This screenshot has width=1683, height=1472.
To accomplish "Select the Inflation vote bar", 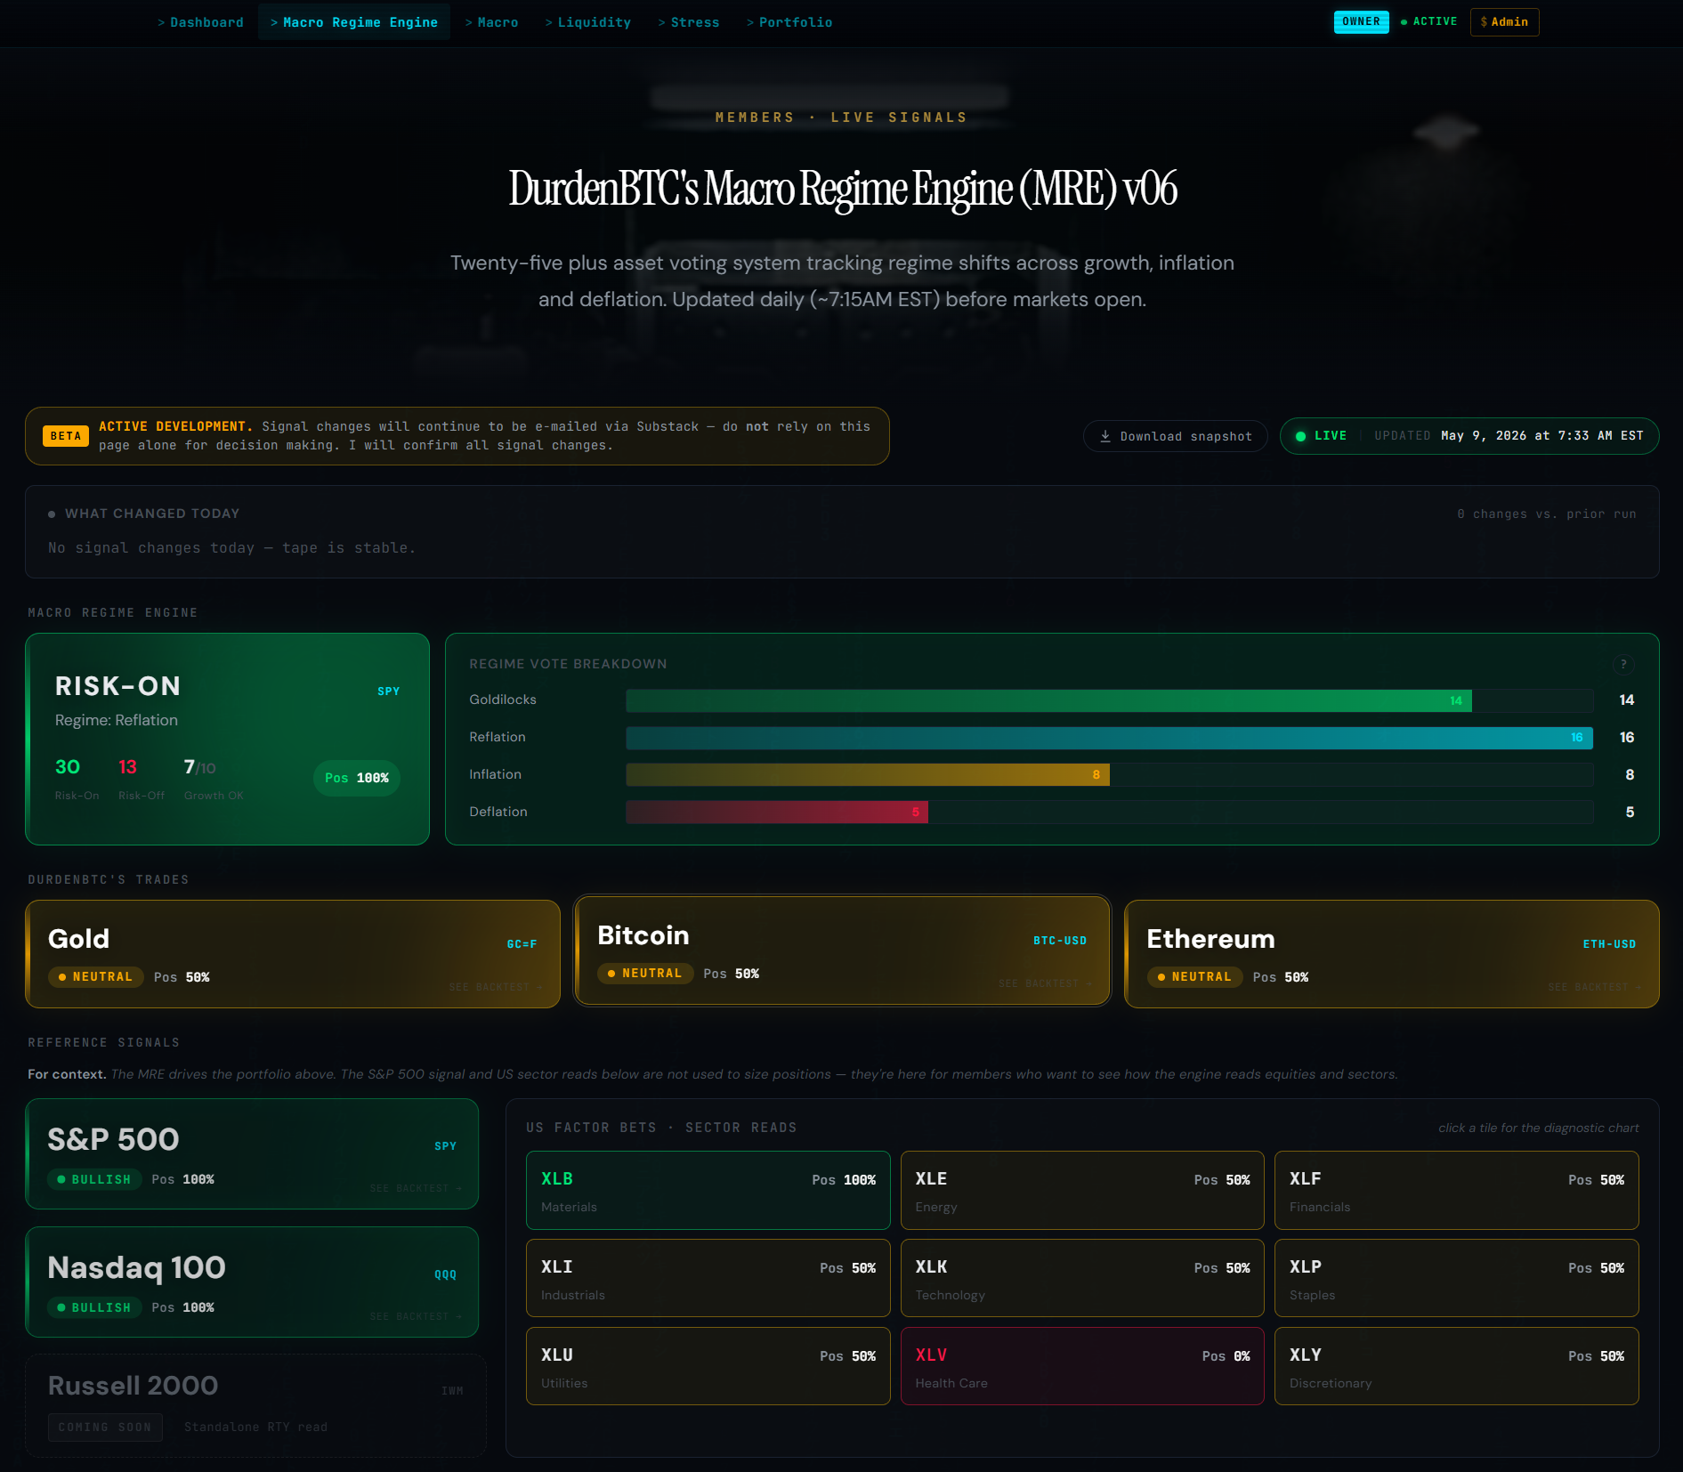I will pos(1109,775).
